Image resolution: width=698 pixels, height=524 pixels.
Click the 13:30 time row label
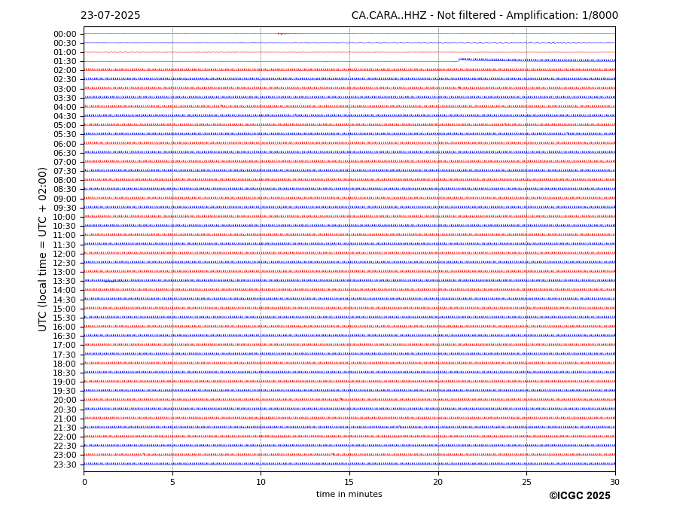click(x=65, y=282)
